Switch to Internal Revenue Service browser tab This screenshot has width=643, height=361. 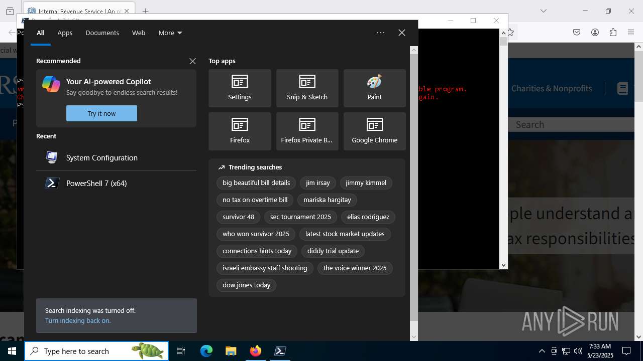tap(79, 11)
